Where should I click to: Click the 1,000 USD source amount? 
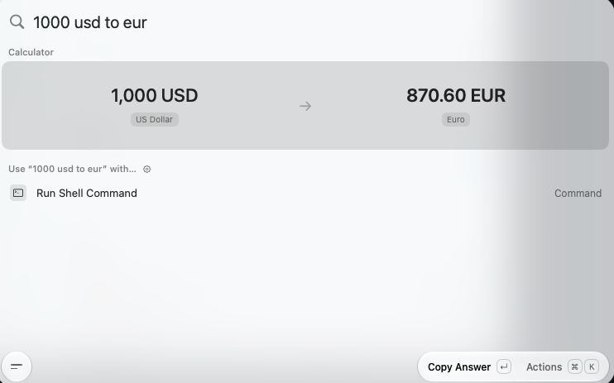click(154, 96)
